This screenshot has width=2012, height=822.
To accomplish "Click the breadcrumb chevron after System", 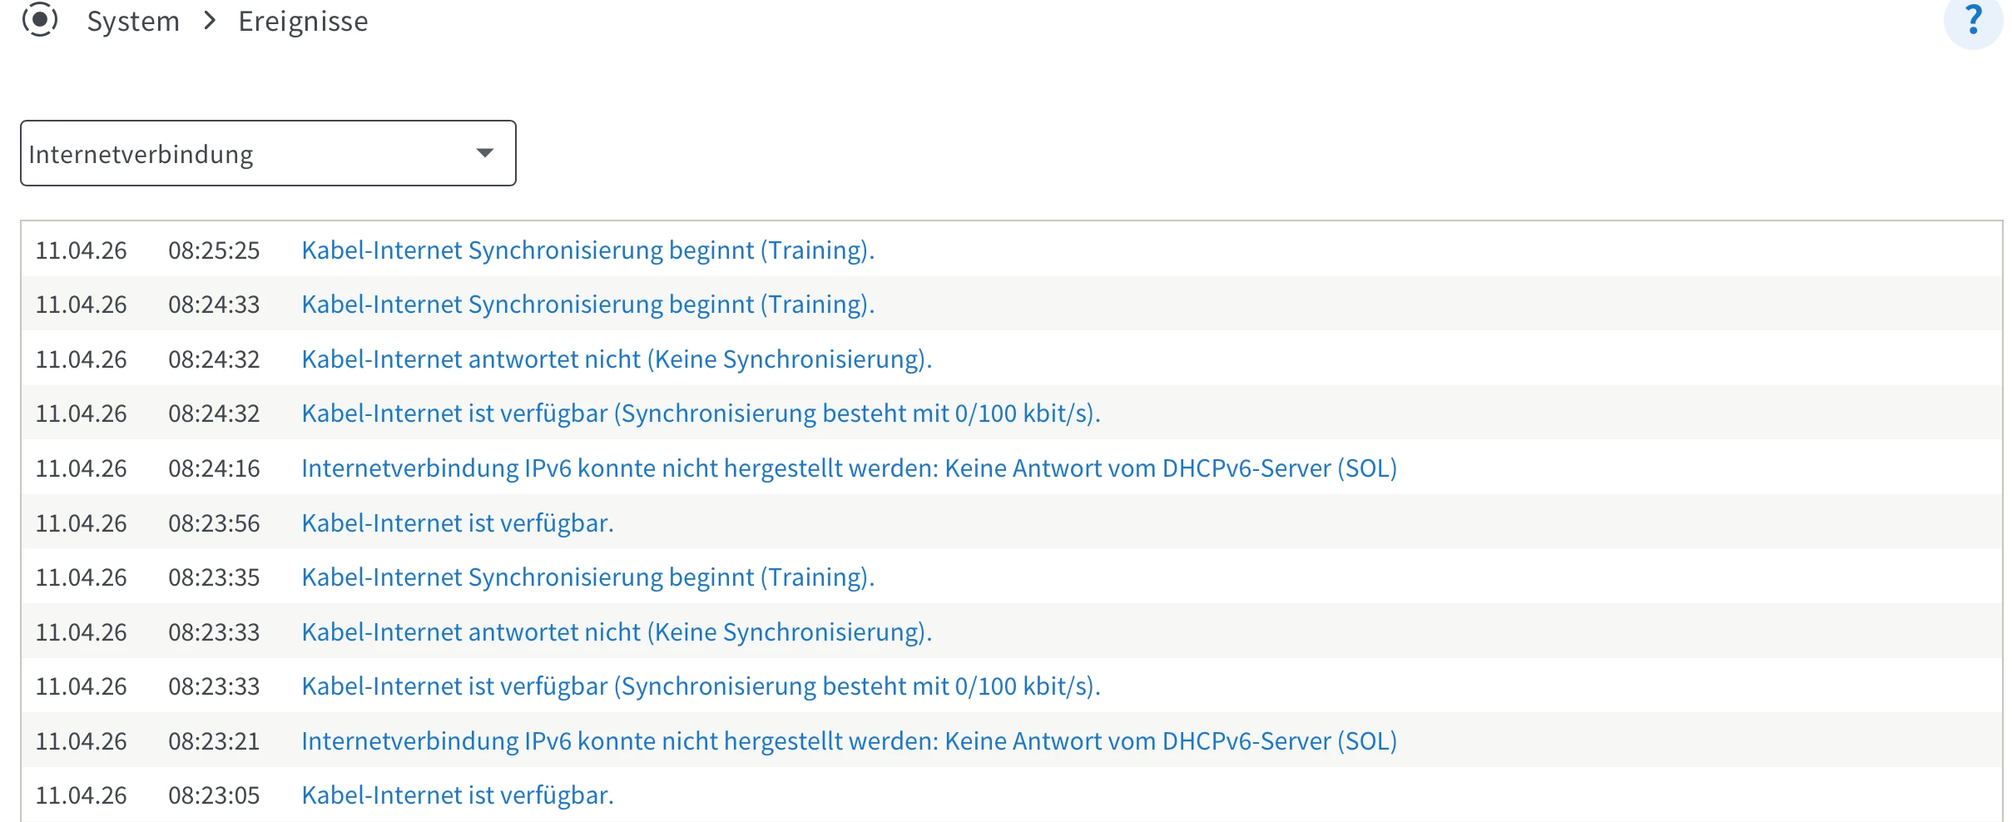I will [210, 21].
